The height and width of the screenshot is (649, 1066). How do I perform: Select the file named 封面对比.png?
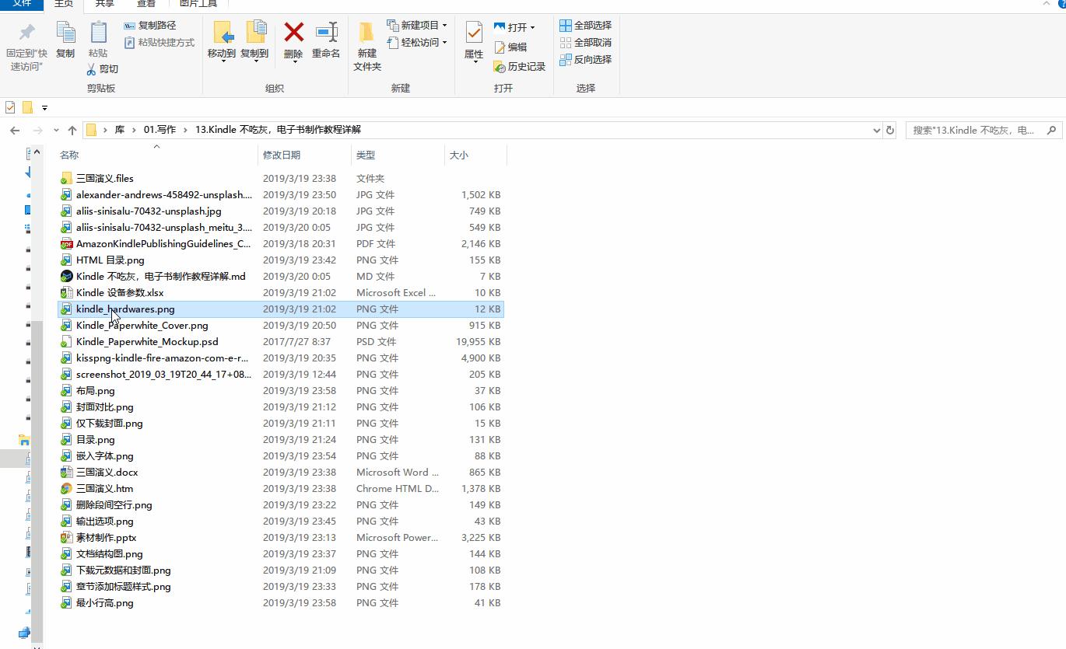pos(105,407)
